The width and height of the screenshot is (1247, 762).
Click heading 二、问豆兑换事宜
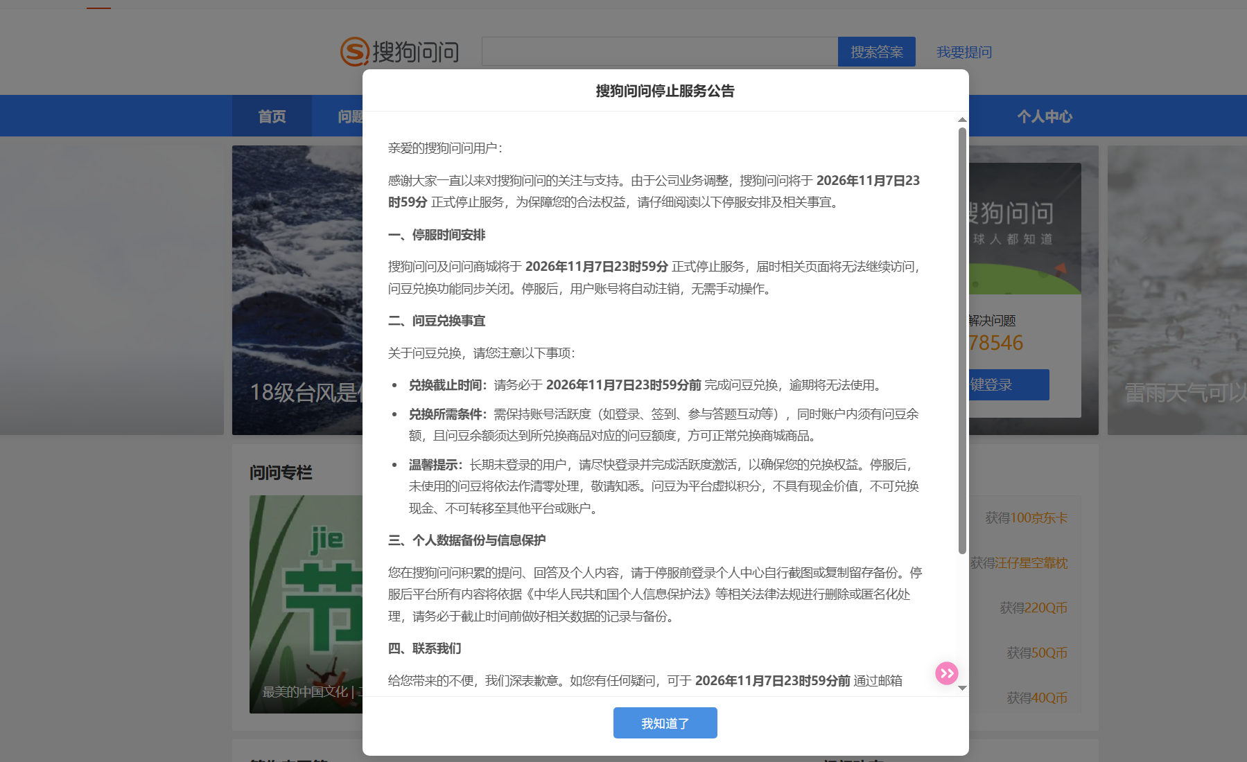click(437, 321)
